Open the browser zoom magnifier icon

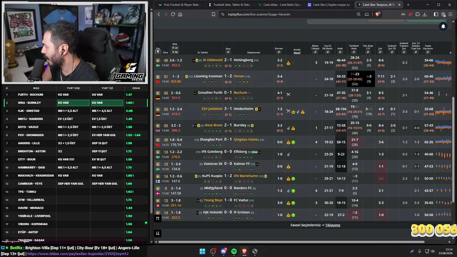coord(358,14)
